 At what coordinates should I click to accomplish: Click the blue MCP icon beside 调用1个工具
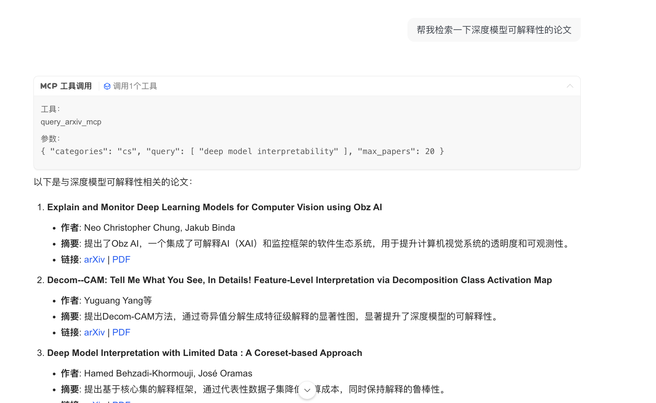[x=107, y=86]
